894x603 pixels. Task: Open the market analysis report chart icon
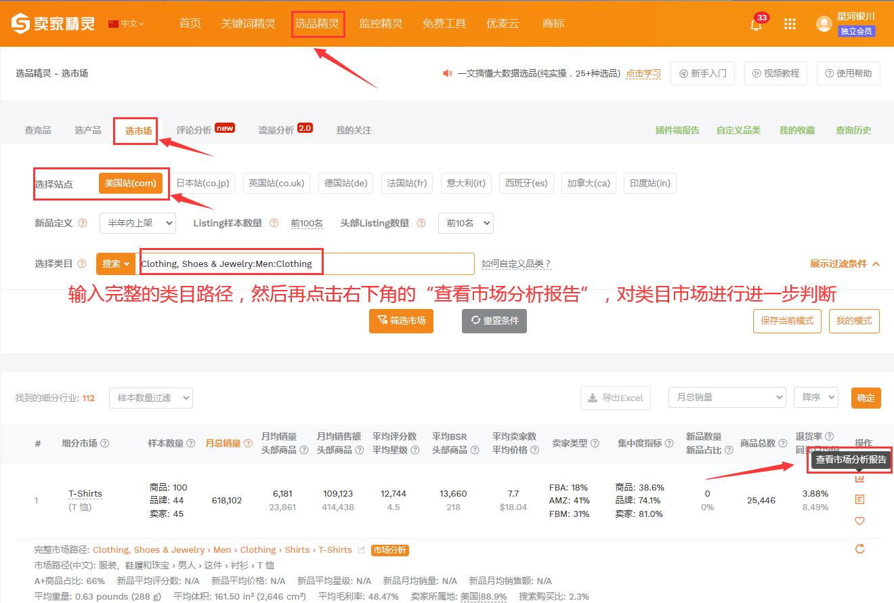click(x=859, y=480)
